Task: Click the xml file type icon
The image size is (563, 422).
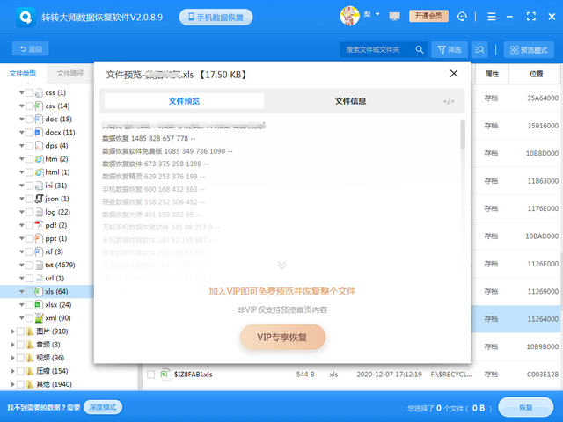Action: click(39, 318)
